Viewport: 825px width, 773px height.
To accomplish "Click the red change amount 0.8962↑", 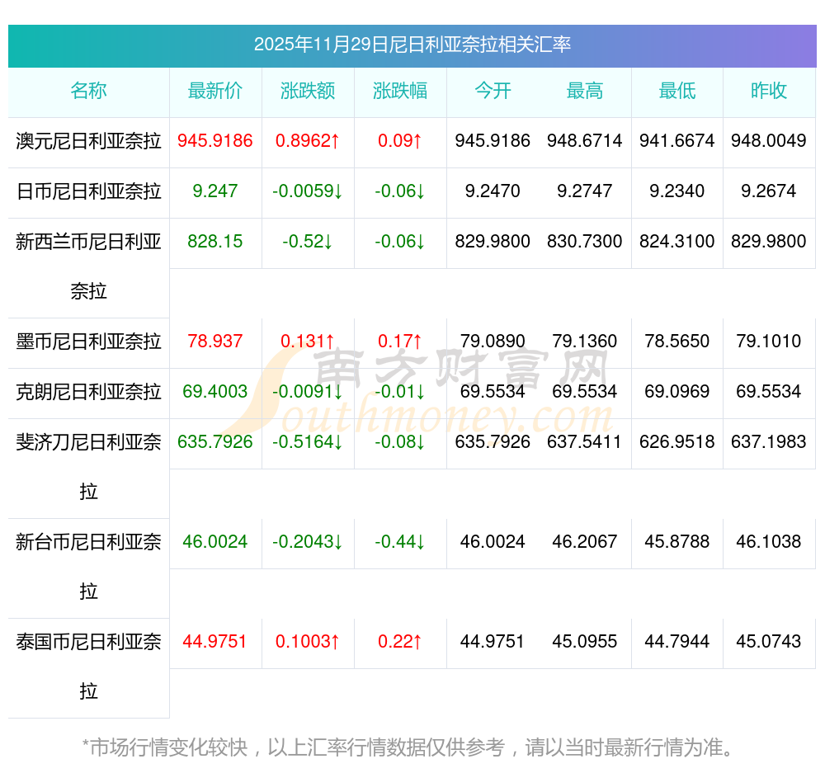I will point(308,141).
